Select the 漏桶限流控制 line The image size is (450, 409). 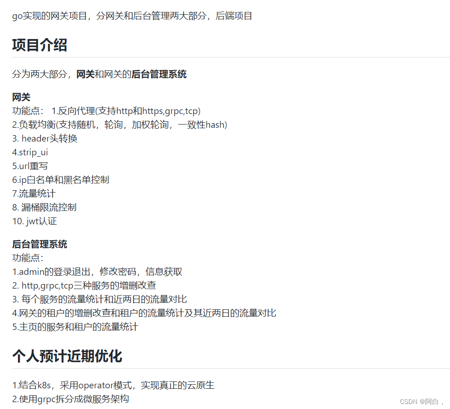[x=44, y=207]
